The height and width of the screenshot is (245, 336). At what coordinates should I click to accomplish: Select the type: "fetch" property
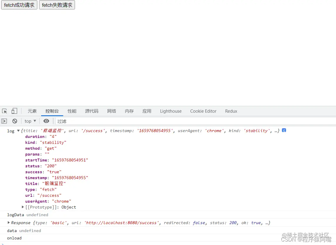[x=41, y=189]
